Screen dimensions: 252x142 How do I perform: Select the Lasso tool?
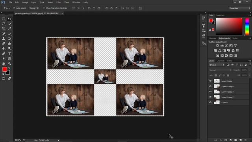(4, 24)
